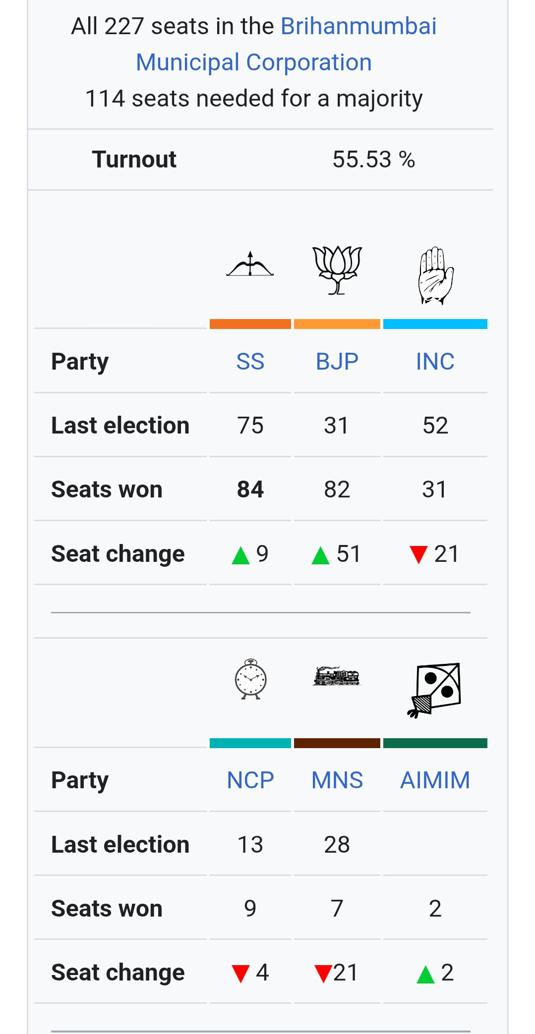
Task: Follow the BJP party link
Action: (x=337, y=362)
